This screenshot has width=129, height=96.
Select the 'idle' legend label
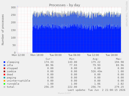tap(10, 65)
